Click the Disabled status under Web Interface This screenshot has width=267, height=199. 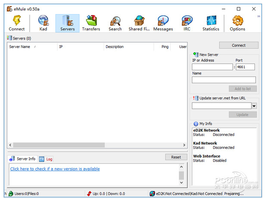220,160
